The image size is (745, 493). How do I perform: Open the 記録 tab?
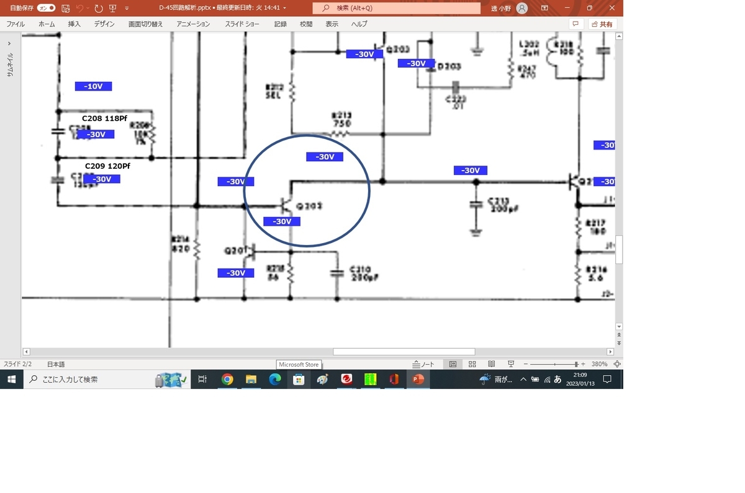click(x=281, y=24)
